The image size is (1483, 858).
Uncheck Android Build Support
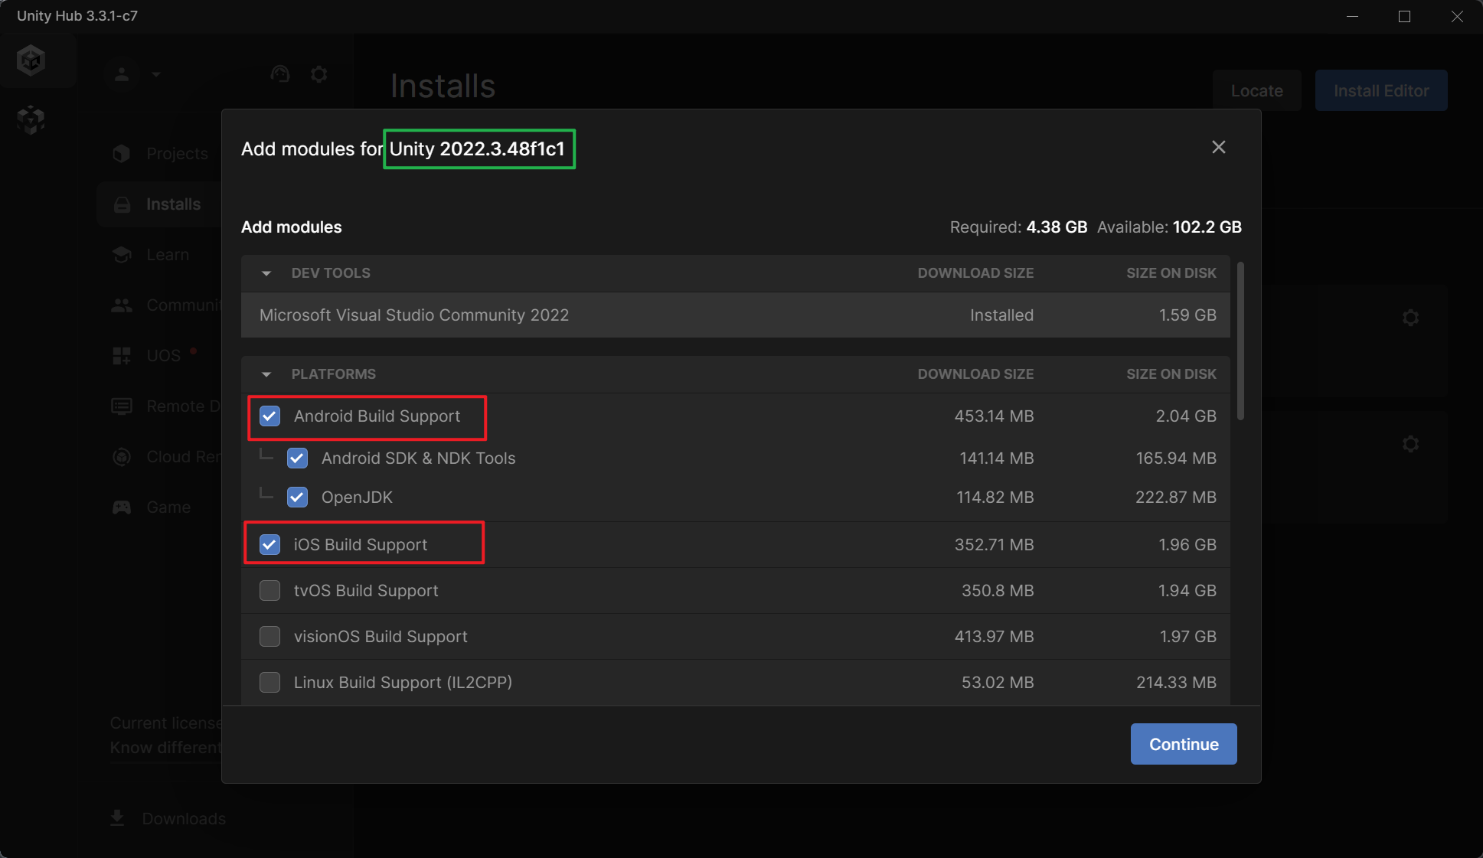point(269,416)
